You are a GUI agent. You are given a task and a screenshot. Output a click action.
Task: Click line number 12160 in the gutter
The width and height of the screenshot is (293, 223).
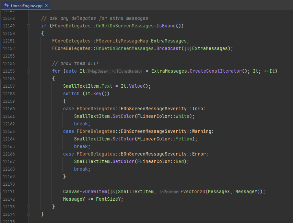(9, 109)
